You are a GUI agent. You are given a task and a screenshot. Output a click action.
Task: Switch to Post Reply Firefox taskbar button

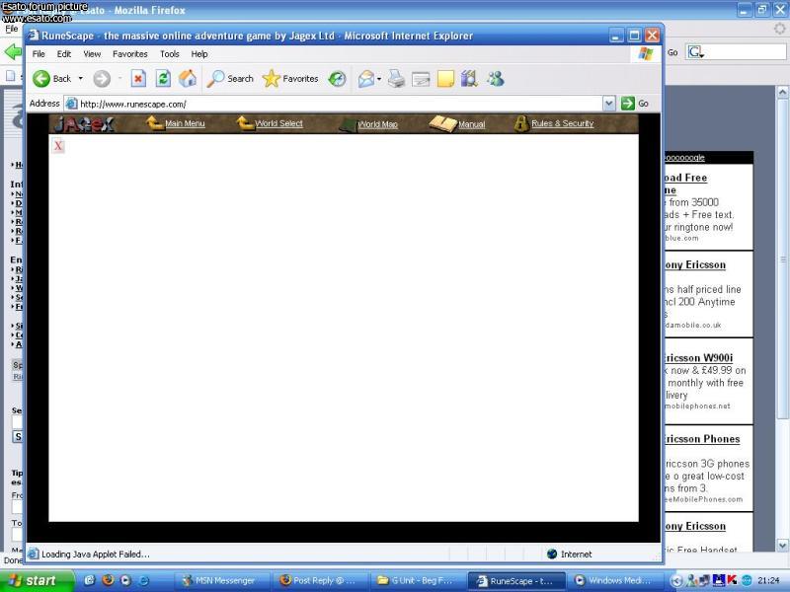click(x=322, y=580)
